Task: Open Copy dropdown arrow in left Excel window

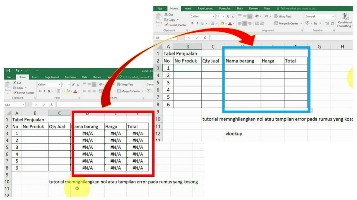Action: click(x=26, y=88)
